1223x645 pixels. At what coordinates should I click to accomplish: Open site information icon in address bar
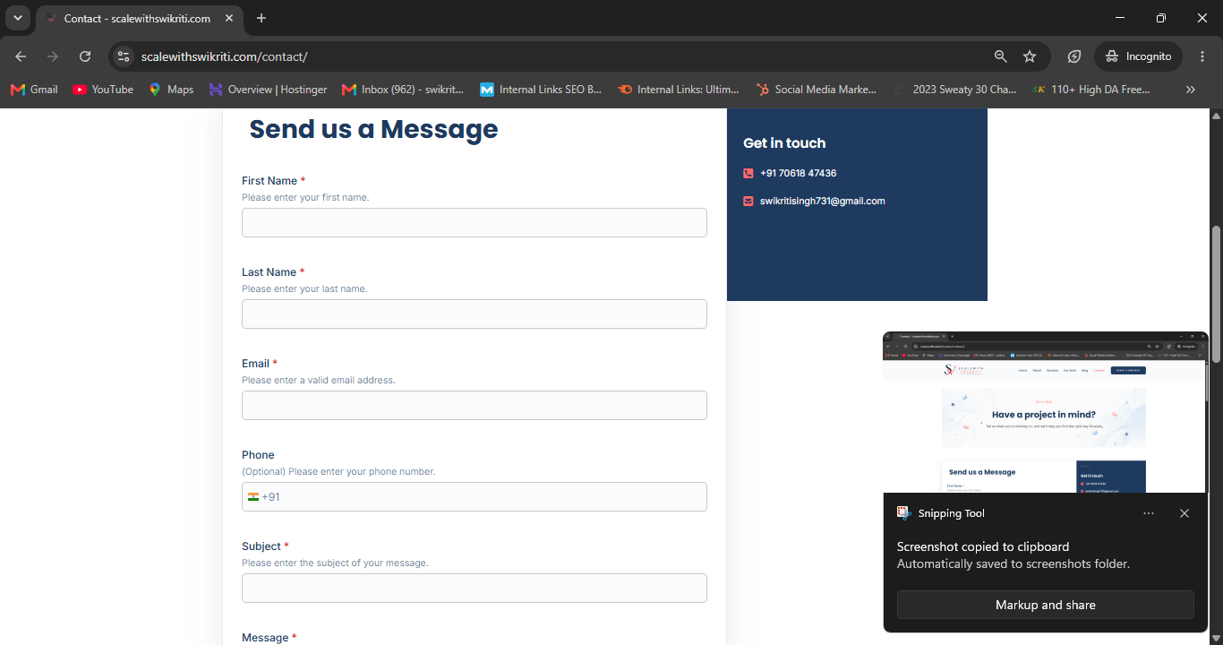coord(124,56)
